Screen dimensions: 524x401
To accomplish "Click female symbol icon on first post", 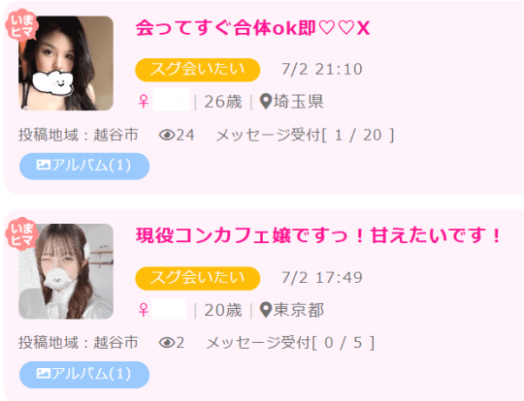I will [x=144, y=102].
